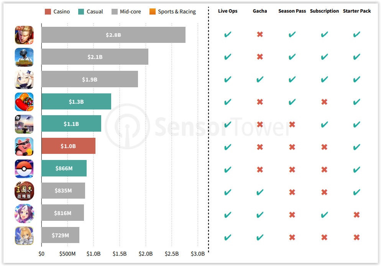Click the Roblox game icon
The width and height of the screenshot is (381, 266).
(x=24, y=124)
